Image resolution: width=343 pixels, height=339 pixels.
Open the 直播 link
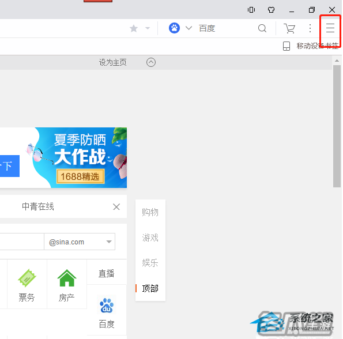click(x=106, y=273)
